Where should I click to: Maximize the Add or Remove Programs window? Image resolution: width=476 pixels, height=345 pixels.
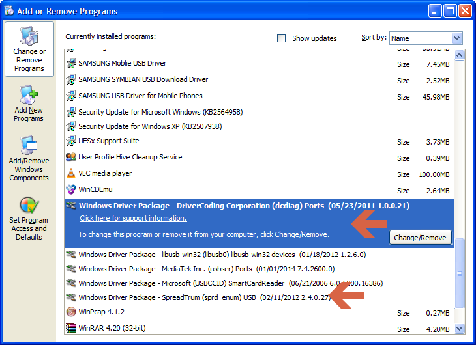coord(450,11)
